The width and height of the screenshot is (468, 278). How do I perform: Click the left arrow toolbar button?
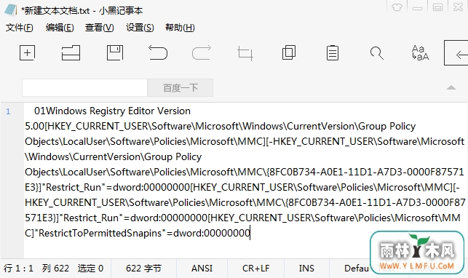456,53
